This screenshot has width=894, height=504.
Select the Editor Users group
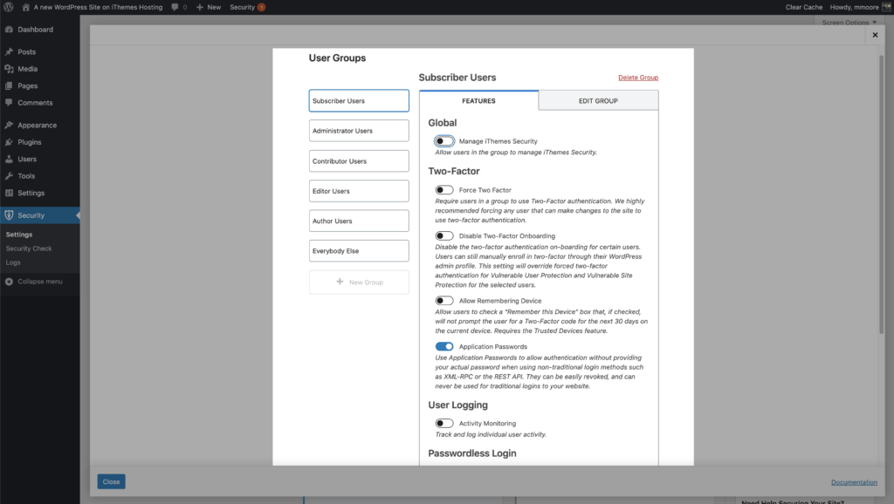tap(359, 191)
